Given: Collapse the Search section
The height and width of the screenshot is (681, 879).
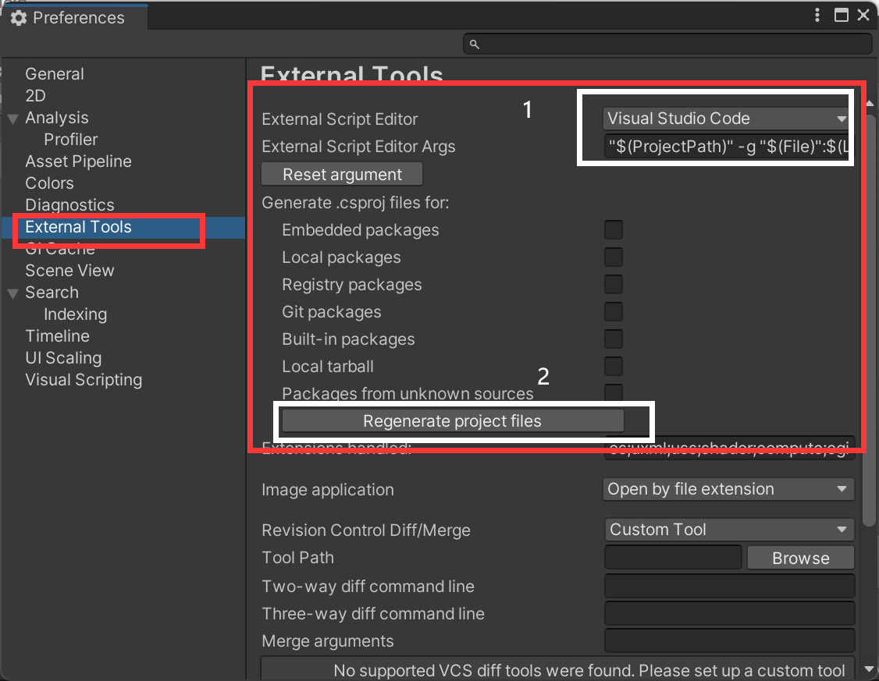Looking at the screenshot, I should 13,293.
